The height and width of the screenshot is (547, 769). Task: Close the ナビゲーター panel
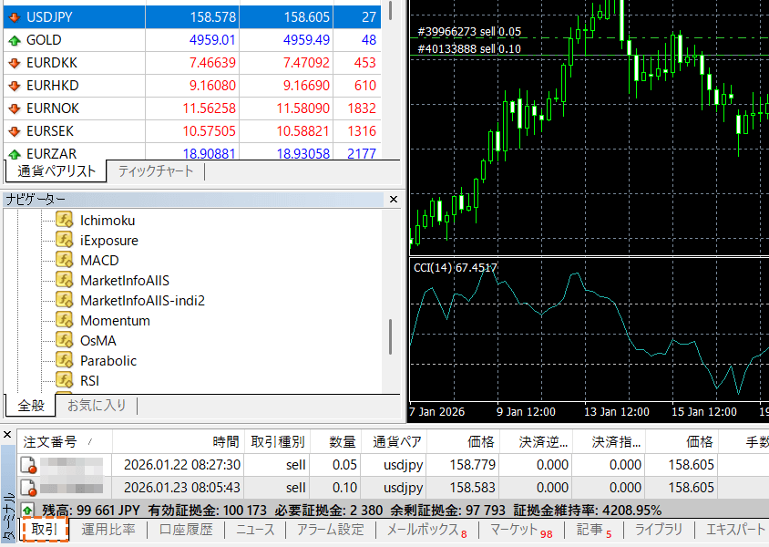(394, 200)
